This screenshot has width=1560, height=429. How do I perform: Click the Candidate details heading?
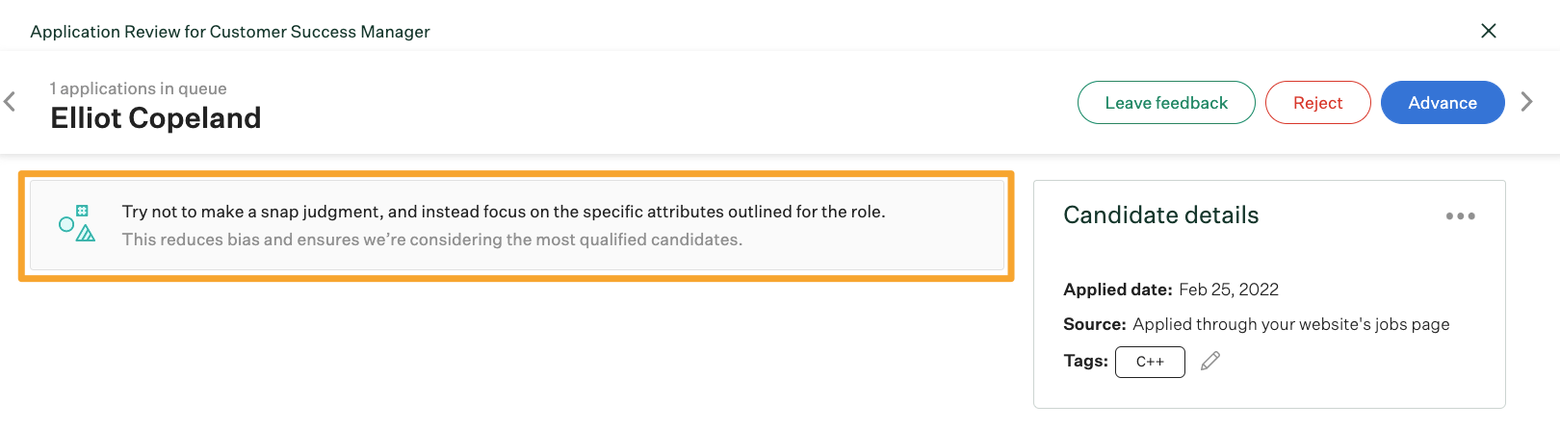click(1160, 215)
